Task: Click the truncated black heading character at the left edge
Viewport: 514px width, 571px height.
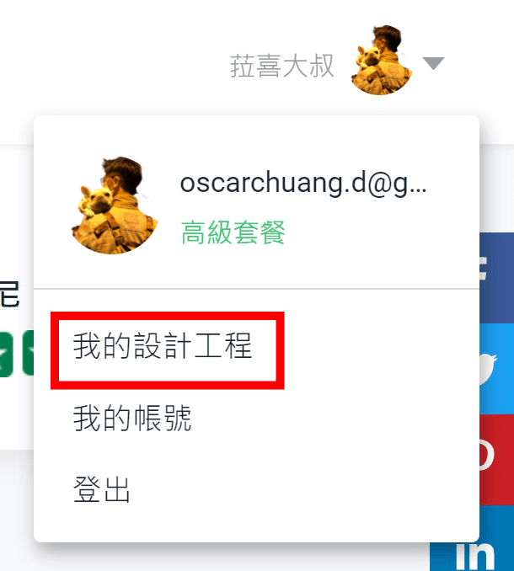Action: [9, 294]
